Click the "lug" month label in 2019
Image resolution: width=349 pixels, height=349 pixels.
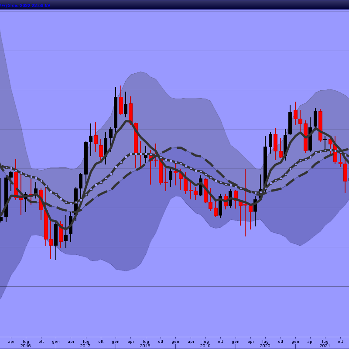(205, 341)
